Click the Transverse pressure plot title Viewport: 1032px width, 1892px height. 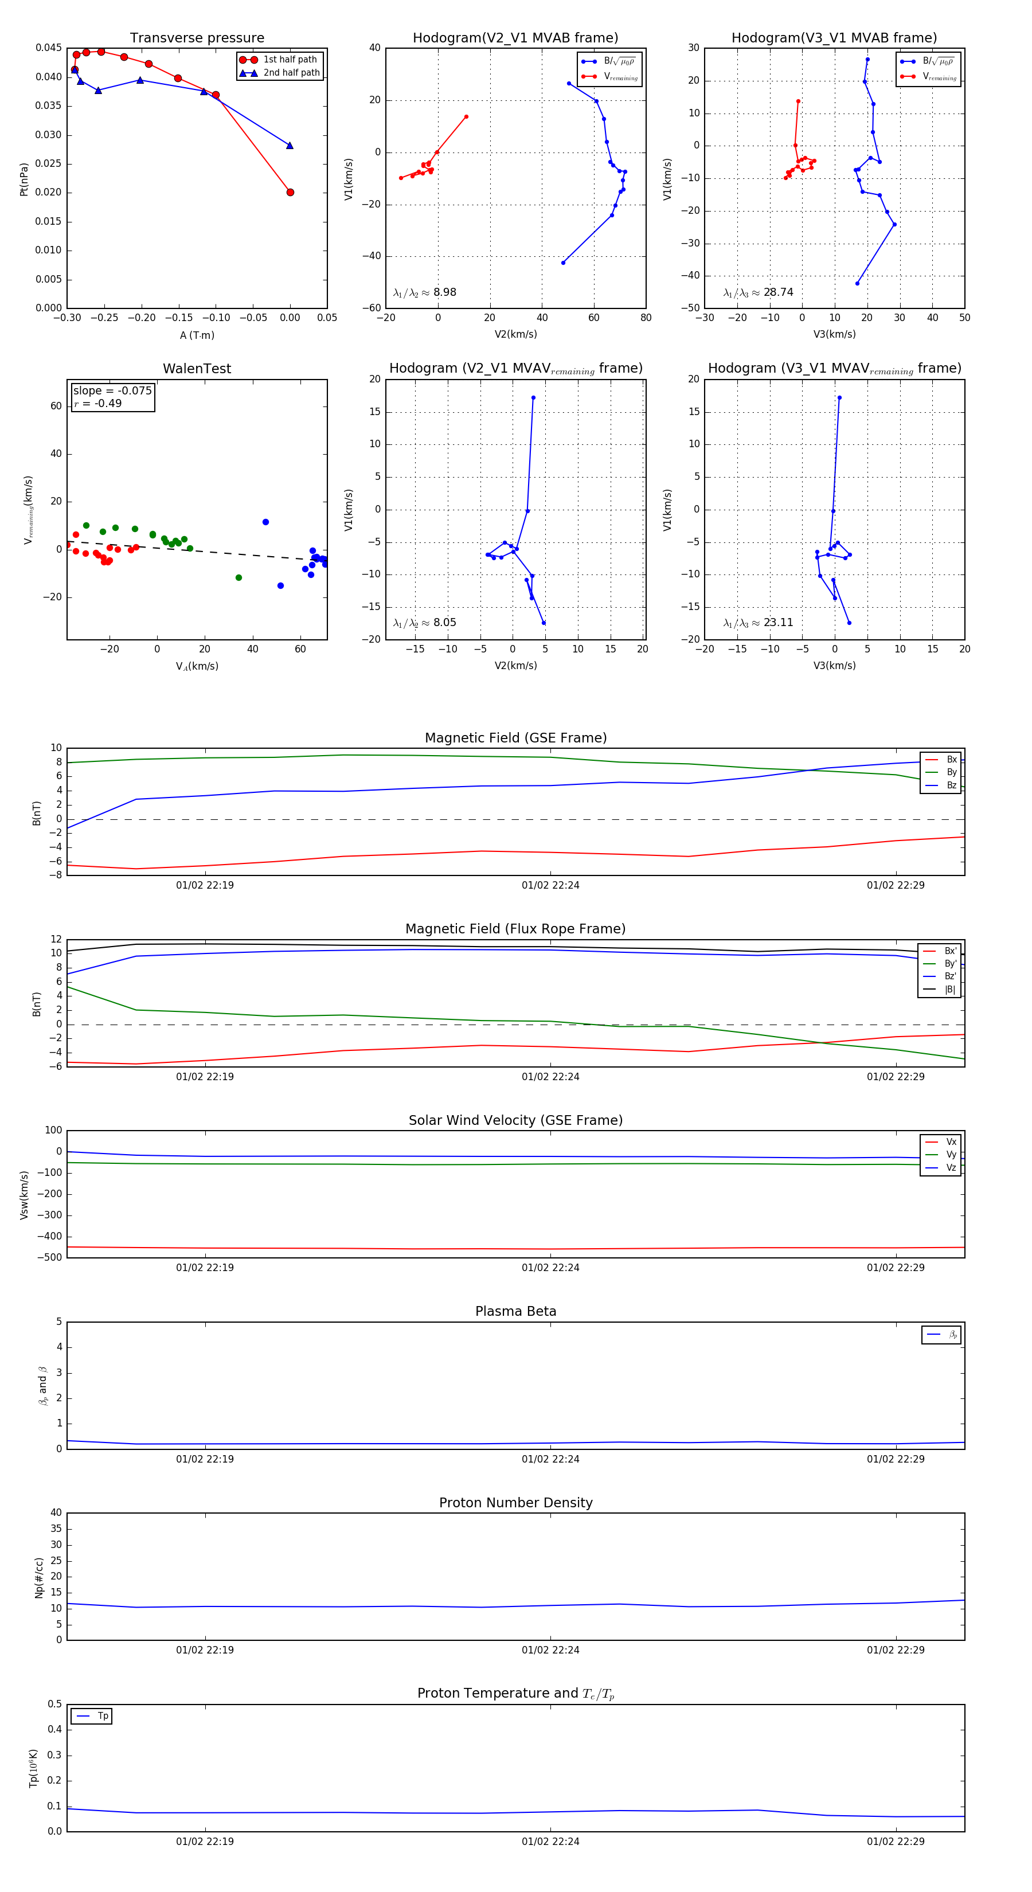pyautogui.click(x=197, y=38)
